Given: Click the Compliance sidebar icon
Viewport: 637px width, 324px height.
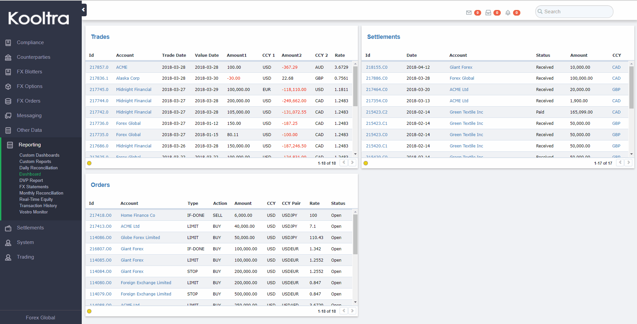Looking at the screenshot, I should 8,42.
